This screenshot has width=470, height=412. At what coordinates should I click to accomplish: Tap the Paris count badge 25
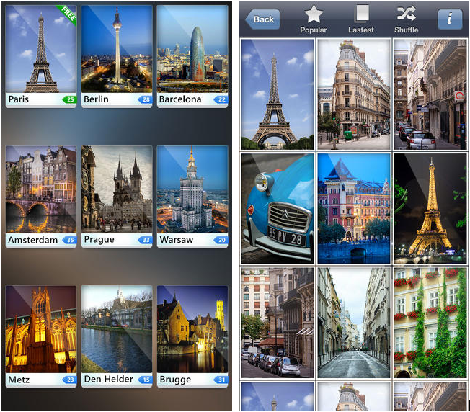69,99
